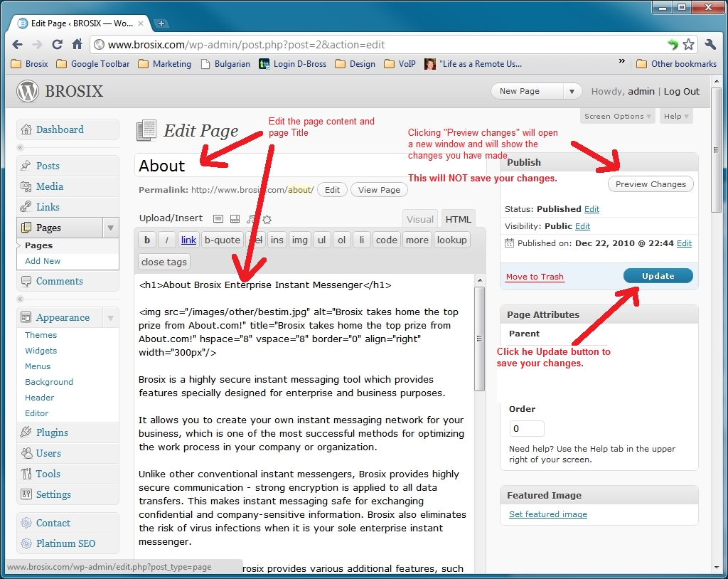This screenshot has height=579, width=728.
Task: Click the green arrow icon in address bar
Action: point(673,45)
